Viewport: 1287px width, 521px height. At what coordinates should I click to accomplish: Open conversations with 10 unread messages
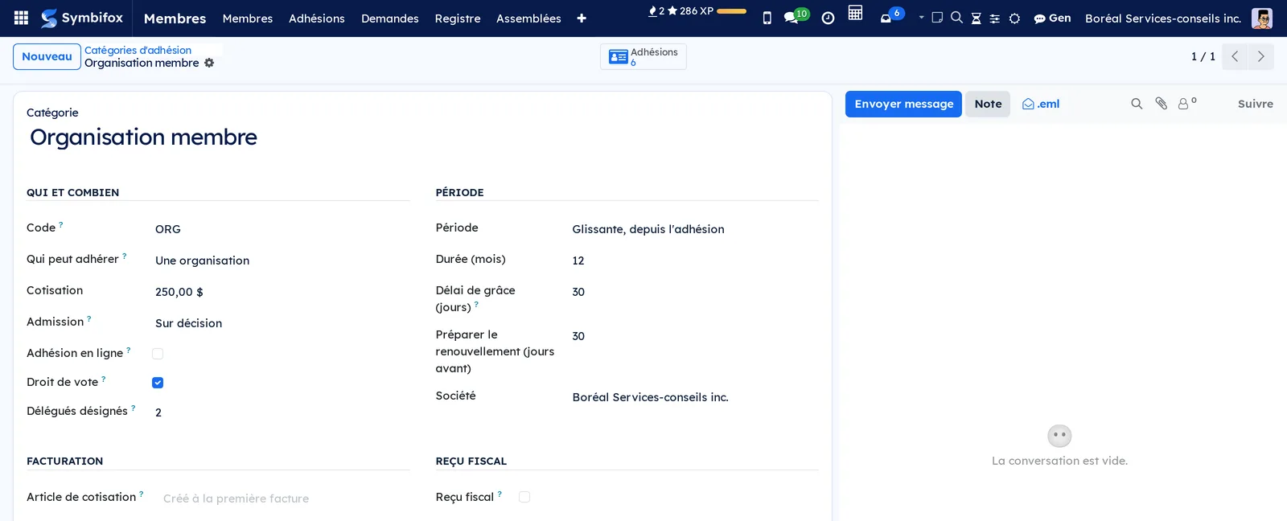(x=796, y=16)
